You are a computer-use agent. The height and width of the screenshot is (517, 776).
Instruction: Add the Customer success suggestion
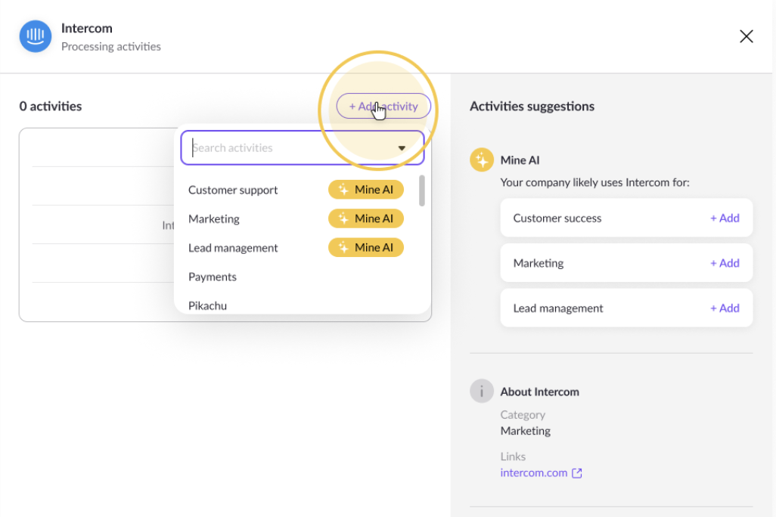tap(725, 218)
